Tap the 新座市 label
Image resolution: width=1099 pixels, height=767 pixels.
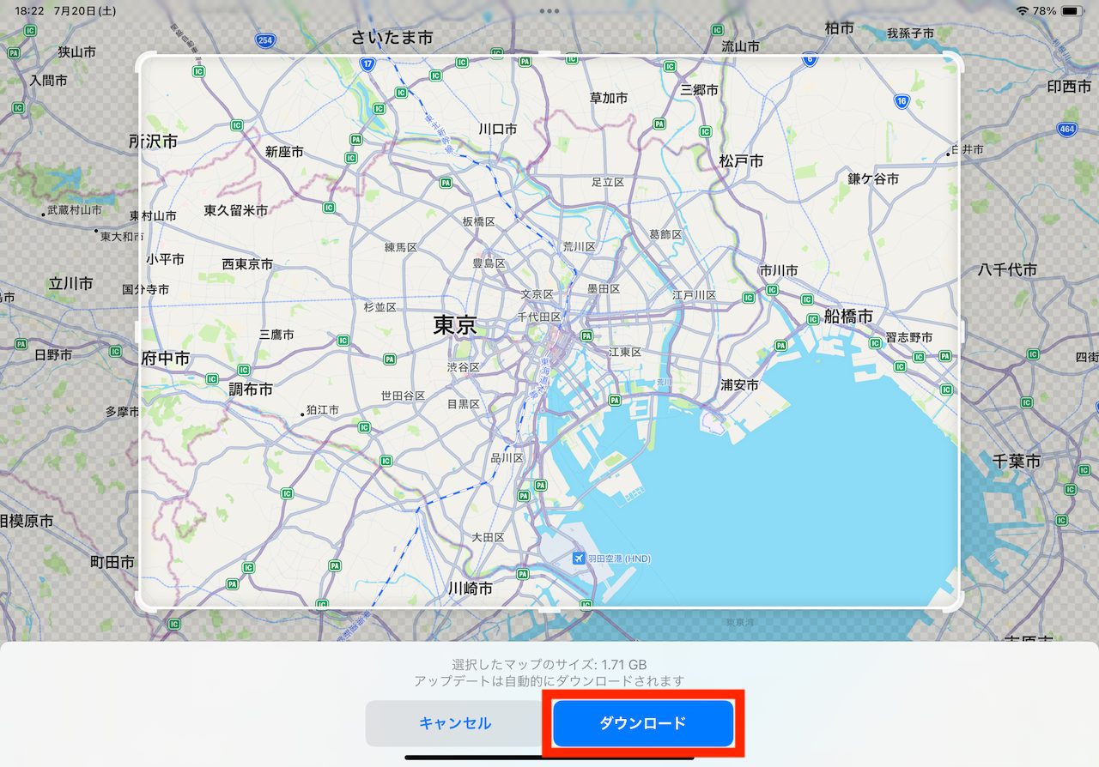[x=284, y=152]
